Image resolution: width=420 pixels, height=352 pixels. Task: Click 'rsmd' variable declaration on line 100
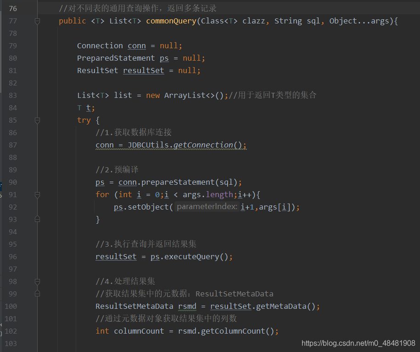click(187, 306)
